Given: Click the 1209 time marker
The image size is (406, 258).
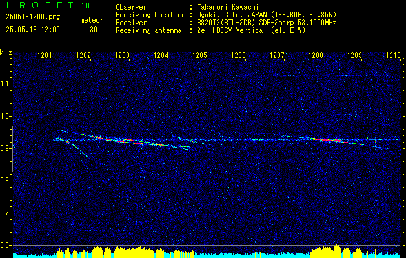Looking at the screenshot, I should click(354, 55).
